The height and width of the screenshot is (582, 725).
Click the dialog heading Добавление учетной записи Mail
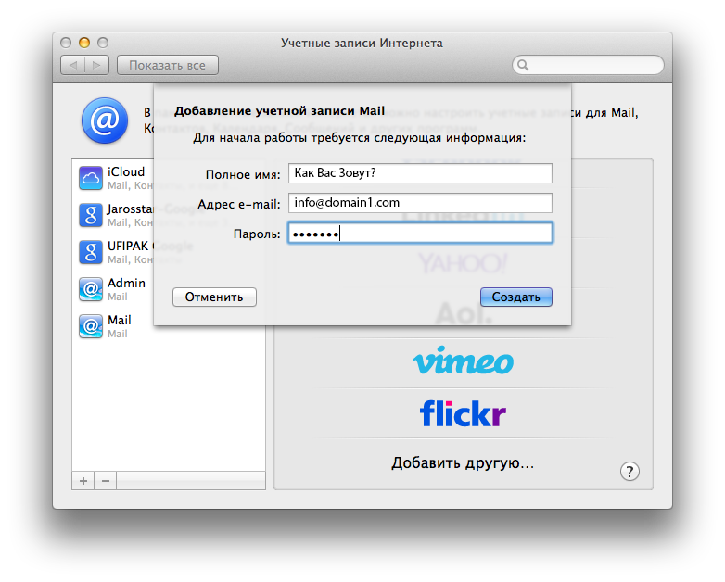280,111
